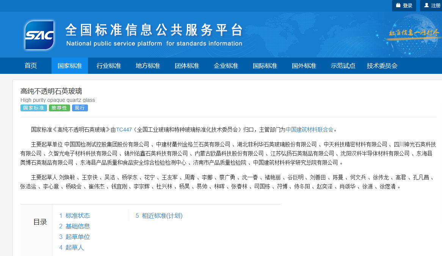This screenshot has width=442, height=256.
Task: Open the 示范试点 menu item
Action: click(343, 66)
